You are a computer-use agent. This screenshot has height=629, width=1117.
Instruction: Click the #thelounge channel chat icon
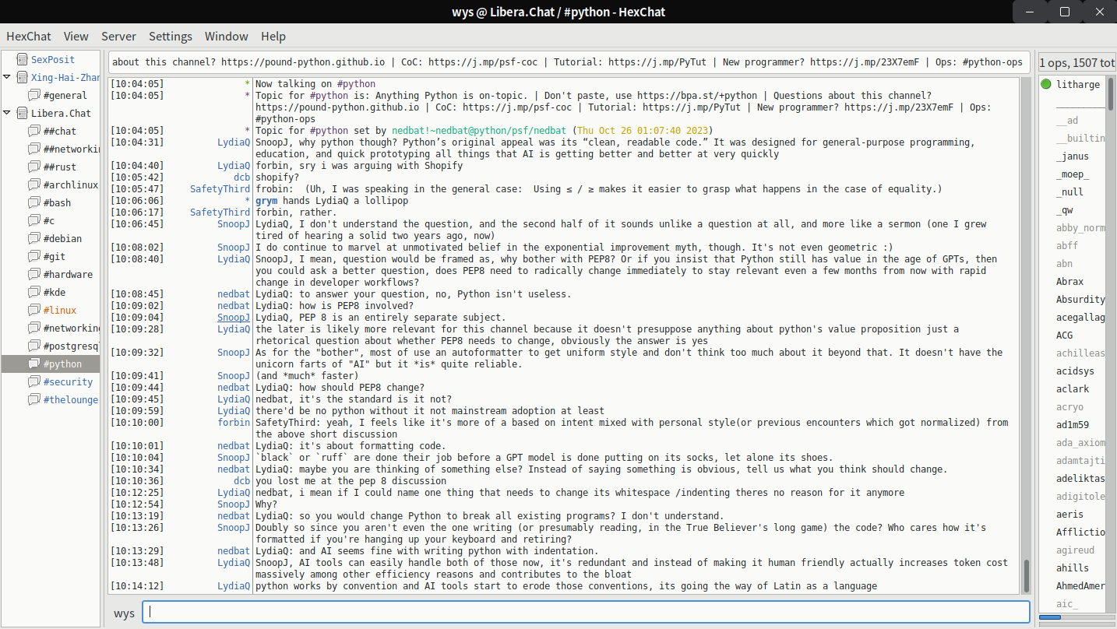coord(34,399)
